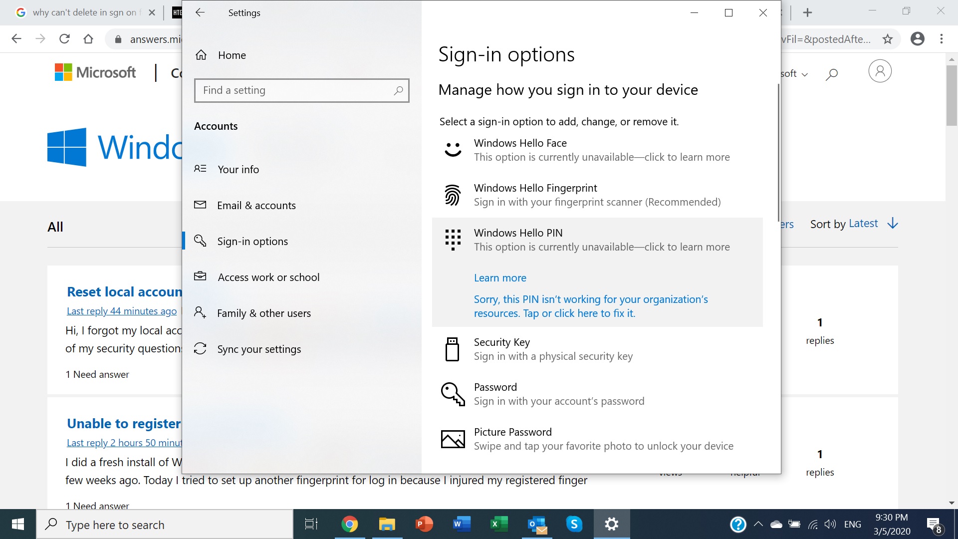Open Skype from taskbar
Screen dimensions: 958x539
pos(574,524)
